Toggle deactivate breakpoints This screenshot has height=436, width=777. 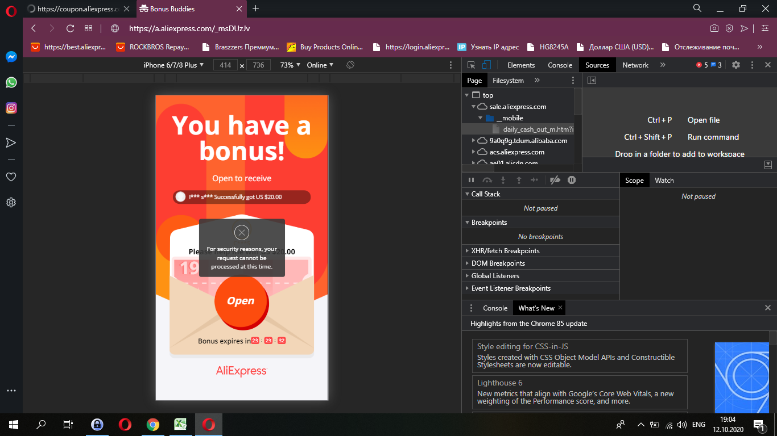click(556, 180)
